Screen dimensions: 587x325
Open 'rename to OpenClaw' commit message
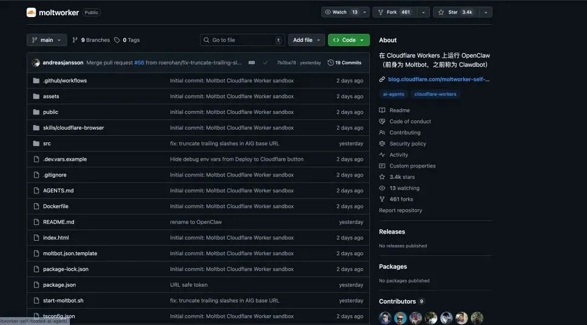196,222
